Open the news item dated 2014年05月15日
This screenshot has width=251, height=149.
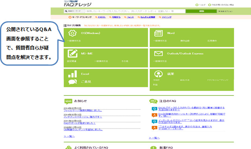[83, 110]
